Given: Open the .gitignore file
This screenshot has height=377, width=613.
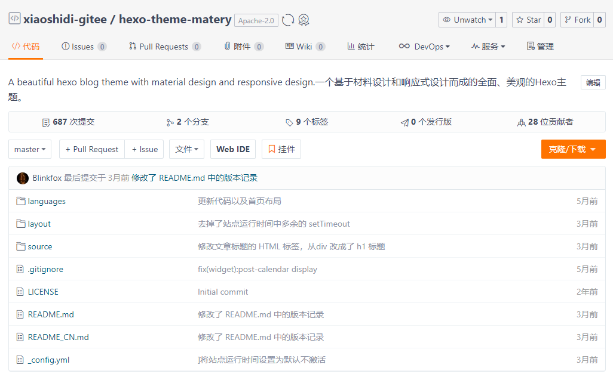Looking at the screenshot, I should pos(45,269).
